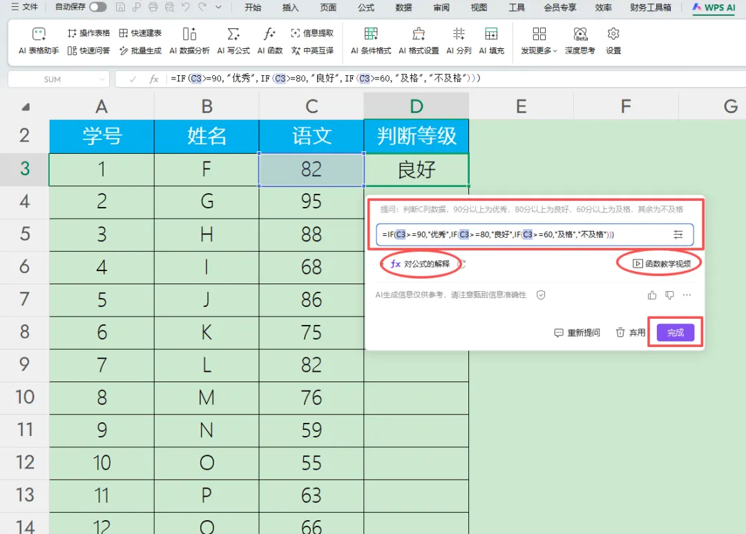746x534 pixels.
Task: Switch to the 公式 tab
Action: 366,7
